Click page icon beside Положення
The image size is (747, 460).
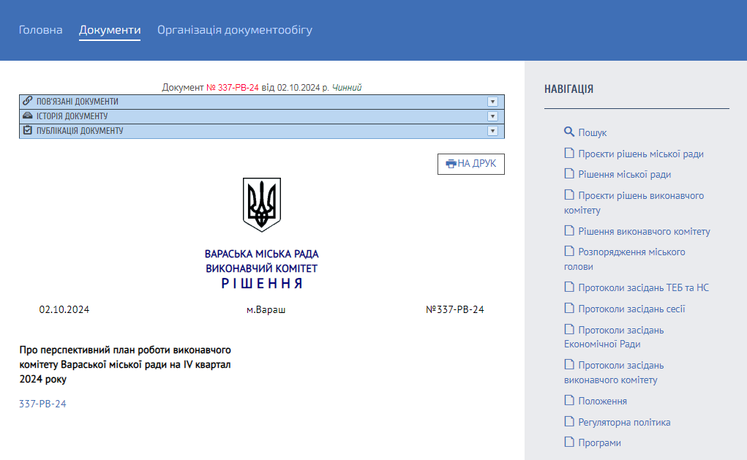568,400
